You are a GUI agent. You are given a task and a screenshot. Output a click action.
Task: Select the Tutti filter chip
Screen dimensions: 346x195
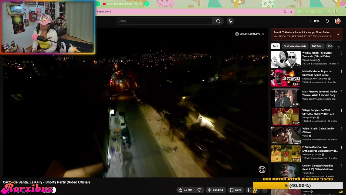coord(275,46)
